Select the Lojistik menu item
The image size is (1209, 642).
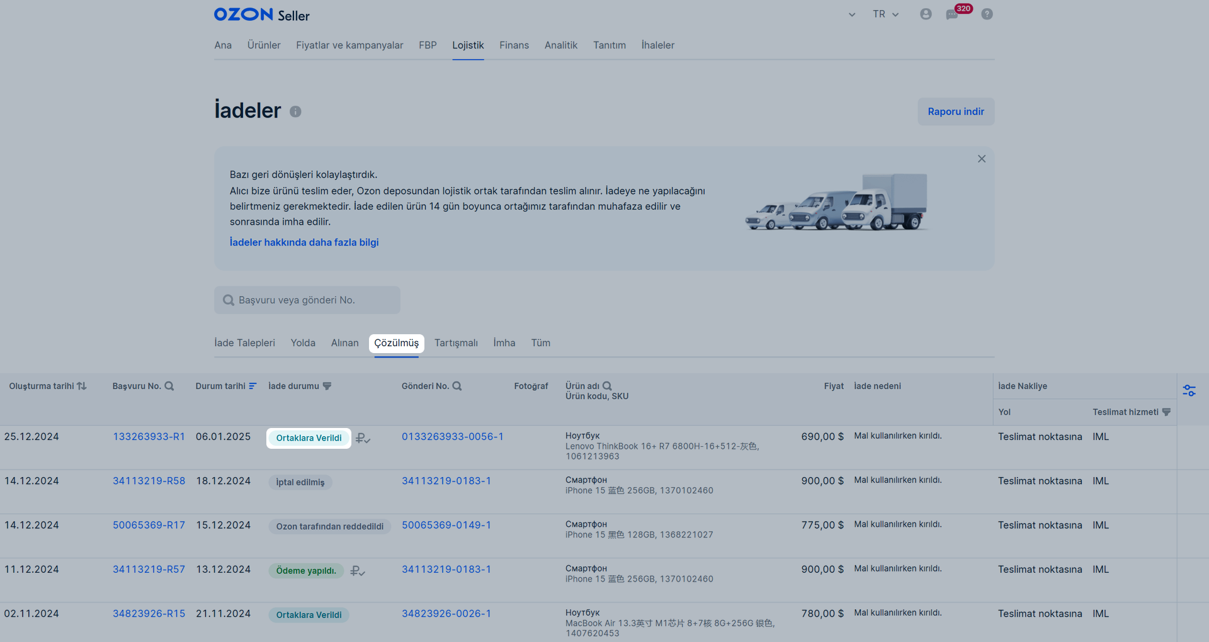click(x=468, y=45)
